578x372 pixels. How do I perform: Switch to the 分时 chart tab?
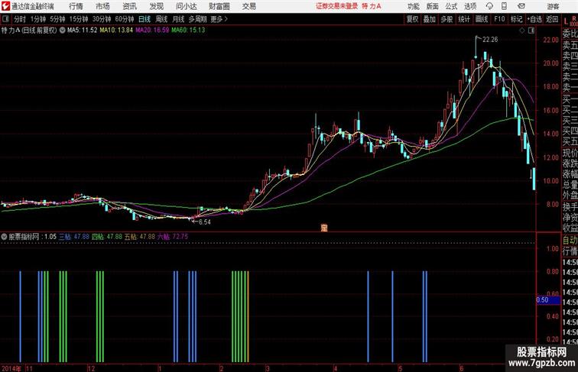20,19
